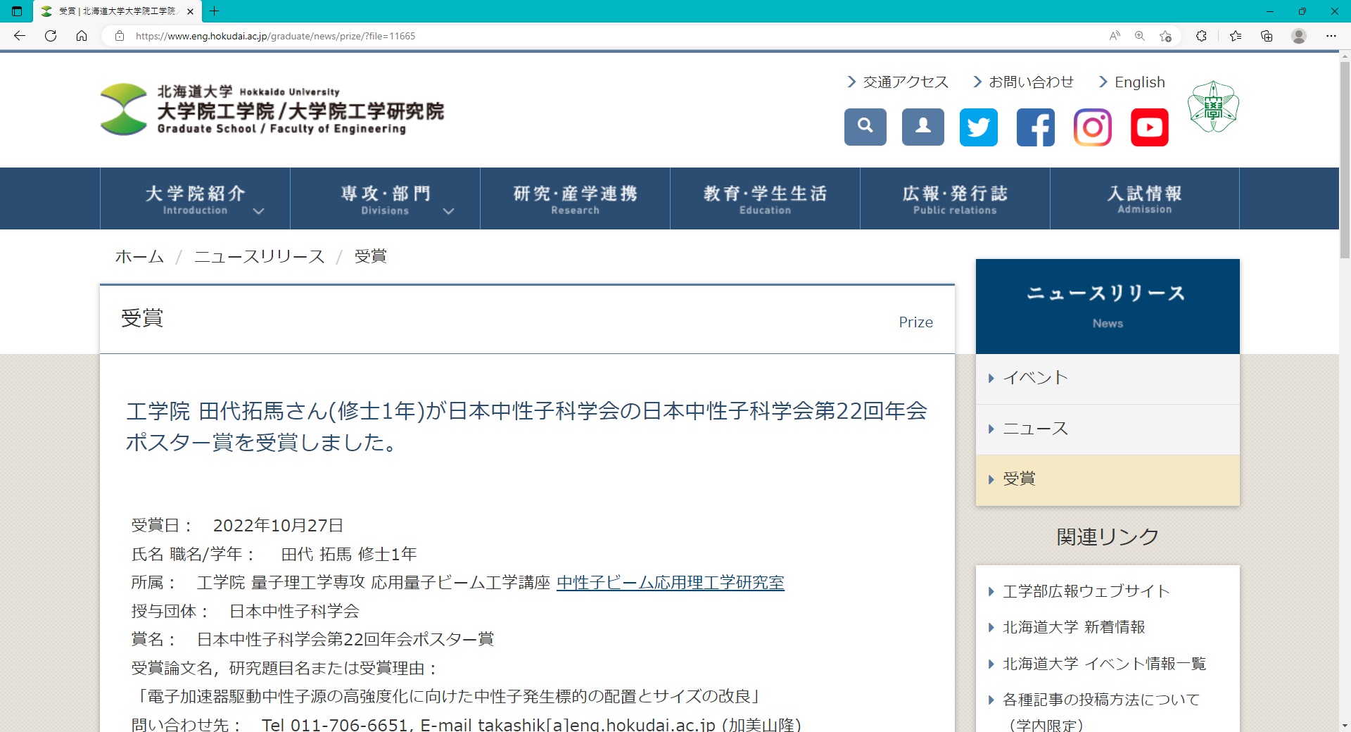Open the Favorites list icon
This screenshot has height=732, width=1351.
pyautogui.click(x=1236, y=36)
